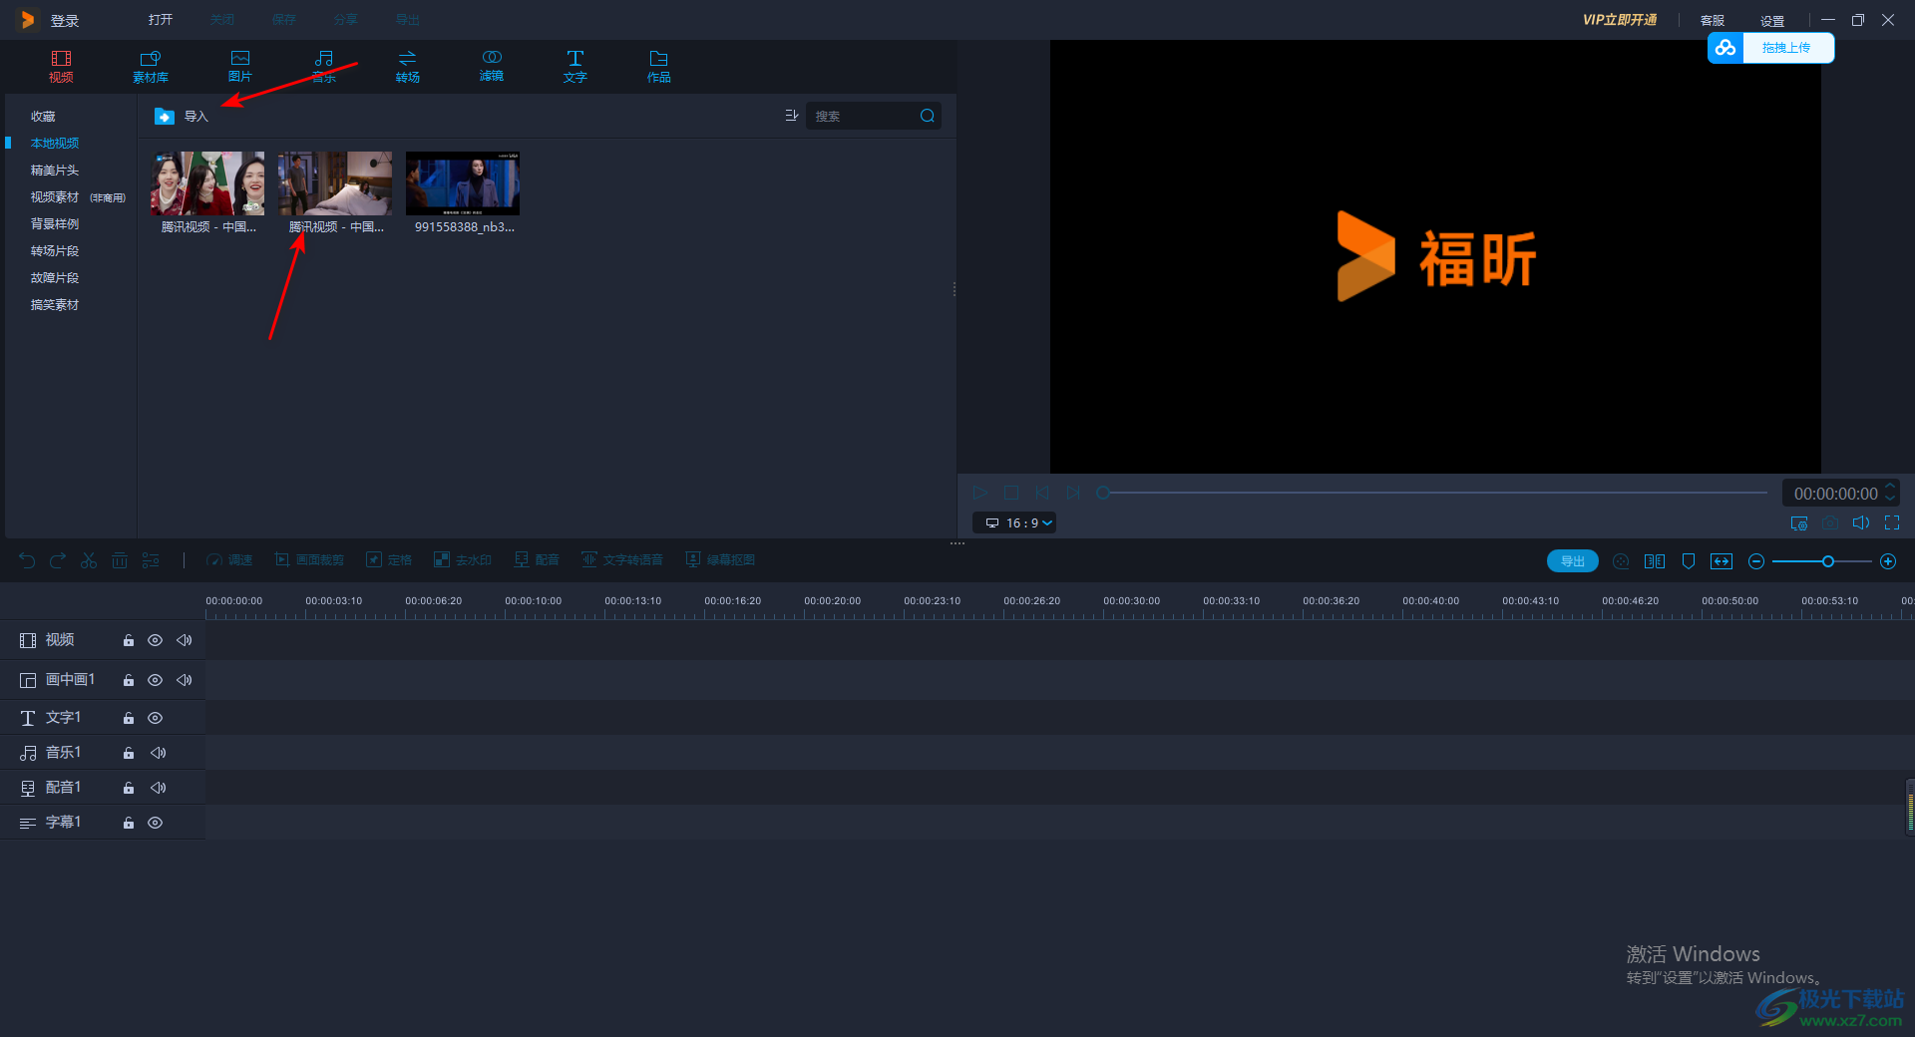Click the fit timeline to width icon

[x=1722, y=561]
